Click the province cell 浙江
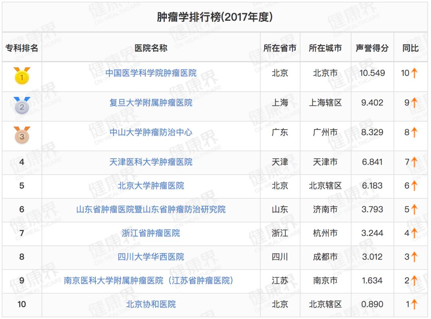This screenshot has width=431, height=319. click(280, 233)
